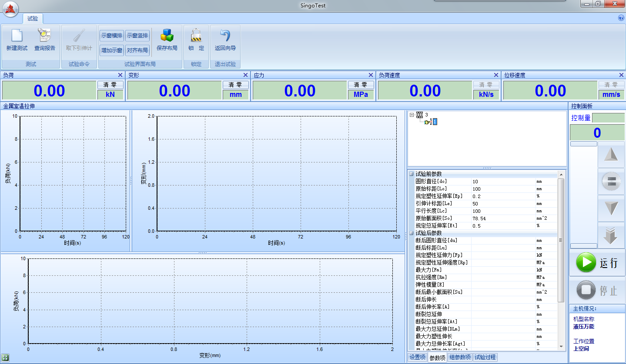
Task: Close the 应力 display panel
Action: pos(371,75)
